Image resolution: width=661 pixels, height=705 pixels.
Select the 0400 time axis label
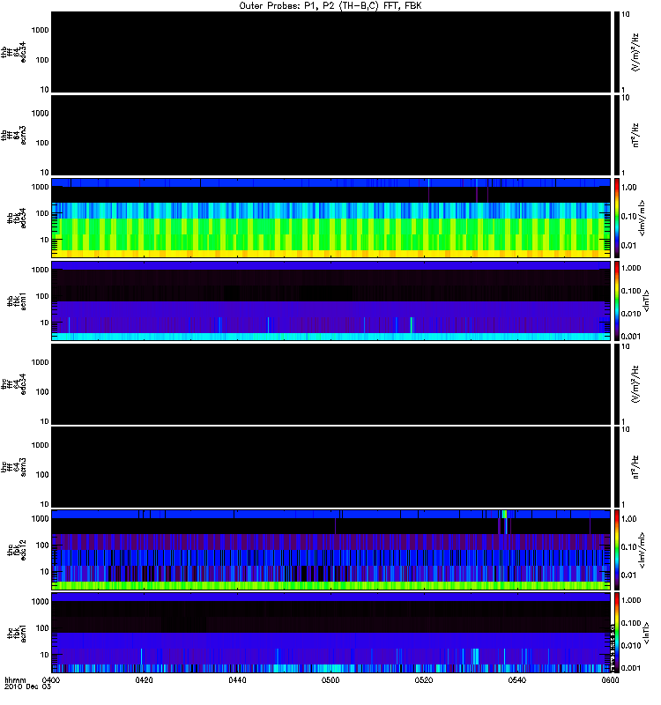[51, 679]
